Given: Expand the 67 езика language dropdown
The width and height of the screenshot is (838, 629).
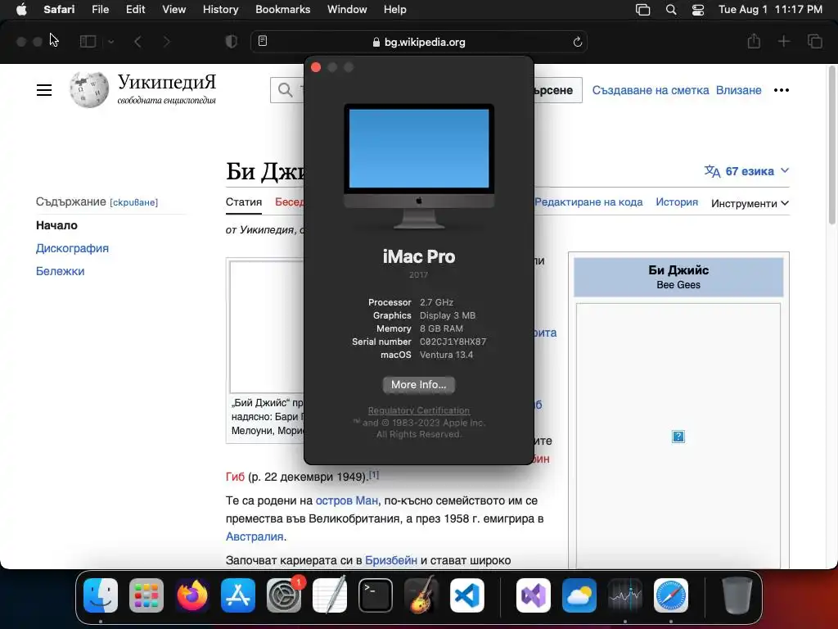Looking at the screenshot, I should coord(746,171).
